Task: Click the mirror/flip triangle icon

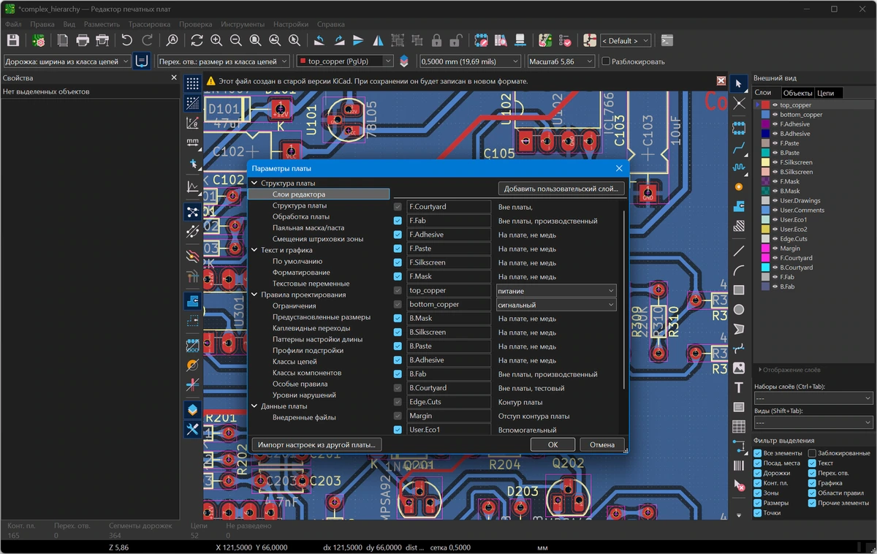Action: [x=379, y=41]
